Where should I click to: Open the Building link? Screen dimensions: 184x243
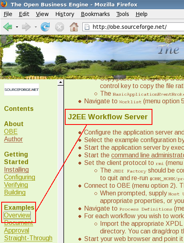point(15,192)
